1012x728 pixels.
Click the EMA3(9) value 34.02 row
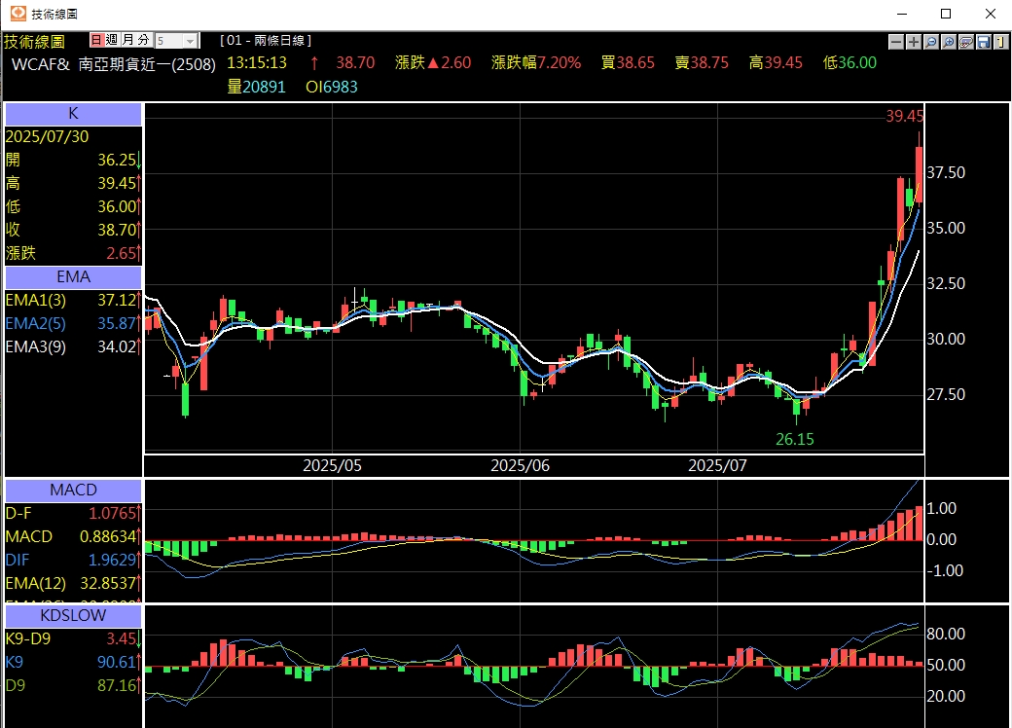click(73, 346)
